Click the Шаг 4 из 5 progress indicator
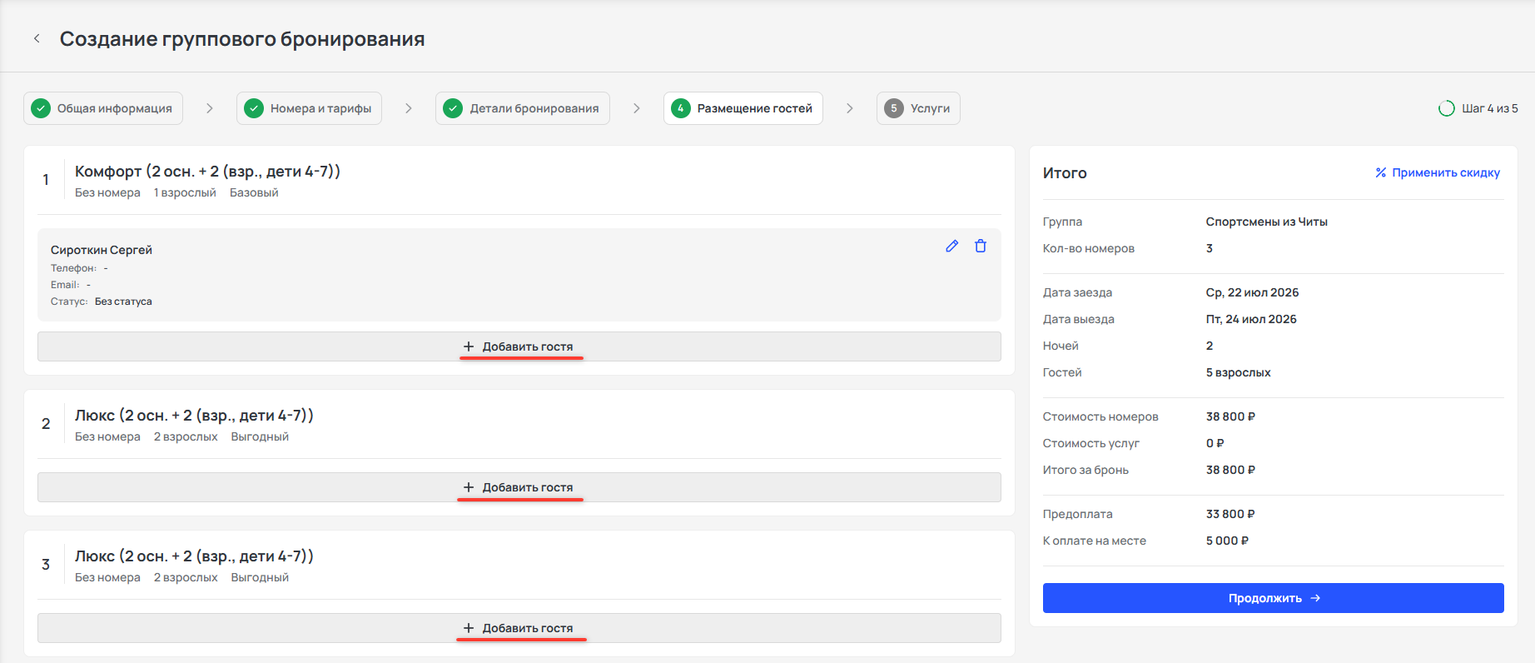The height and width of the screenshot is (663, 1535). coord(1478,108)
